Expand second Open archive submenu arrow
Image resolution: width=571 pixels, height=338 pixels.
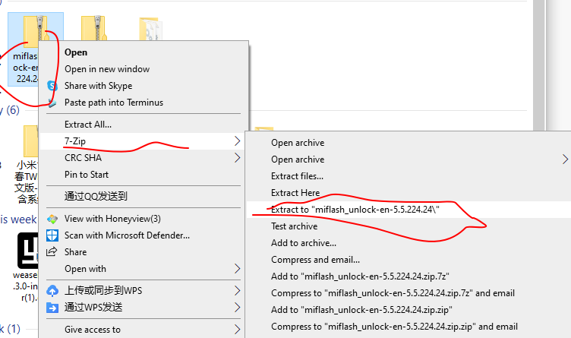coord(564,160)
